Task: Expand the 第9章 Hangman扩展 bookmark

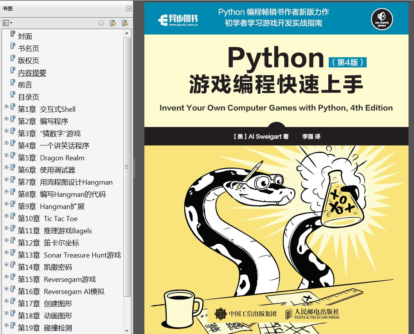Action: (7, 204)
